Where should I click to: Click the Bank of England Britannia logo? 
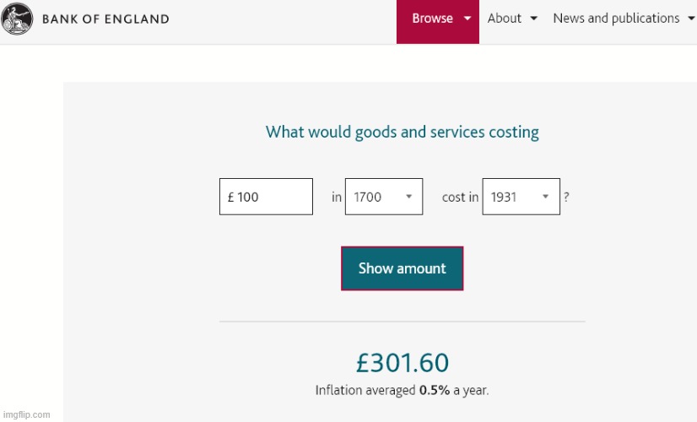[17, 19]
